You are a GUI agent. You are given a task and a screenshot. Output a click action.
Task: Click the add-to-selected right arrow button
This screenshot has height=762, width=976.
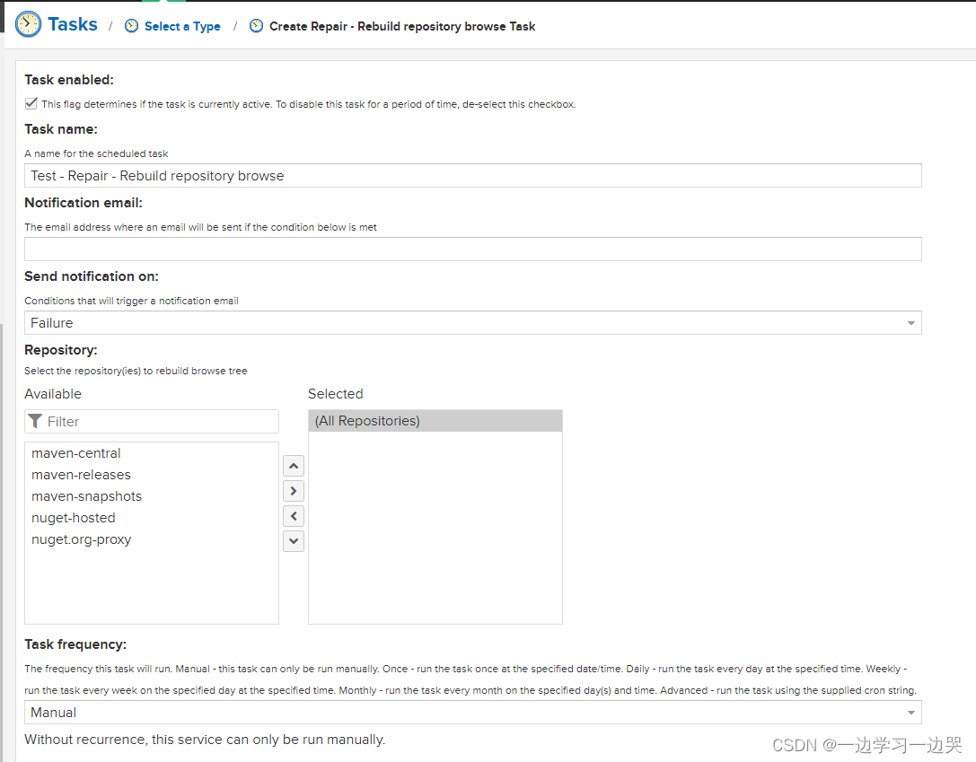pos(294,491)
